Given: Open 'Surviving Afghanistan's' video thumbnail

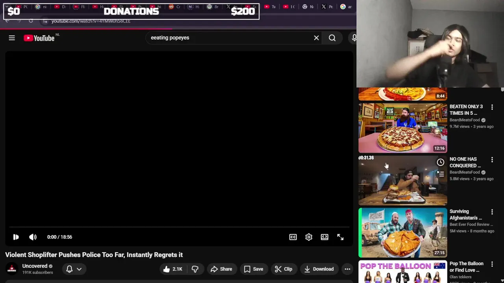Looking at the screenshot, I should pos(403,233).
